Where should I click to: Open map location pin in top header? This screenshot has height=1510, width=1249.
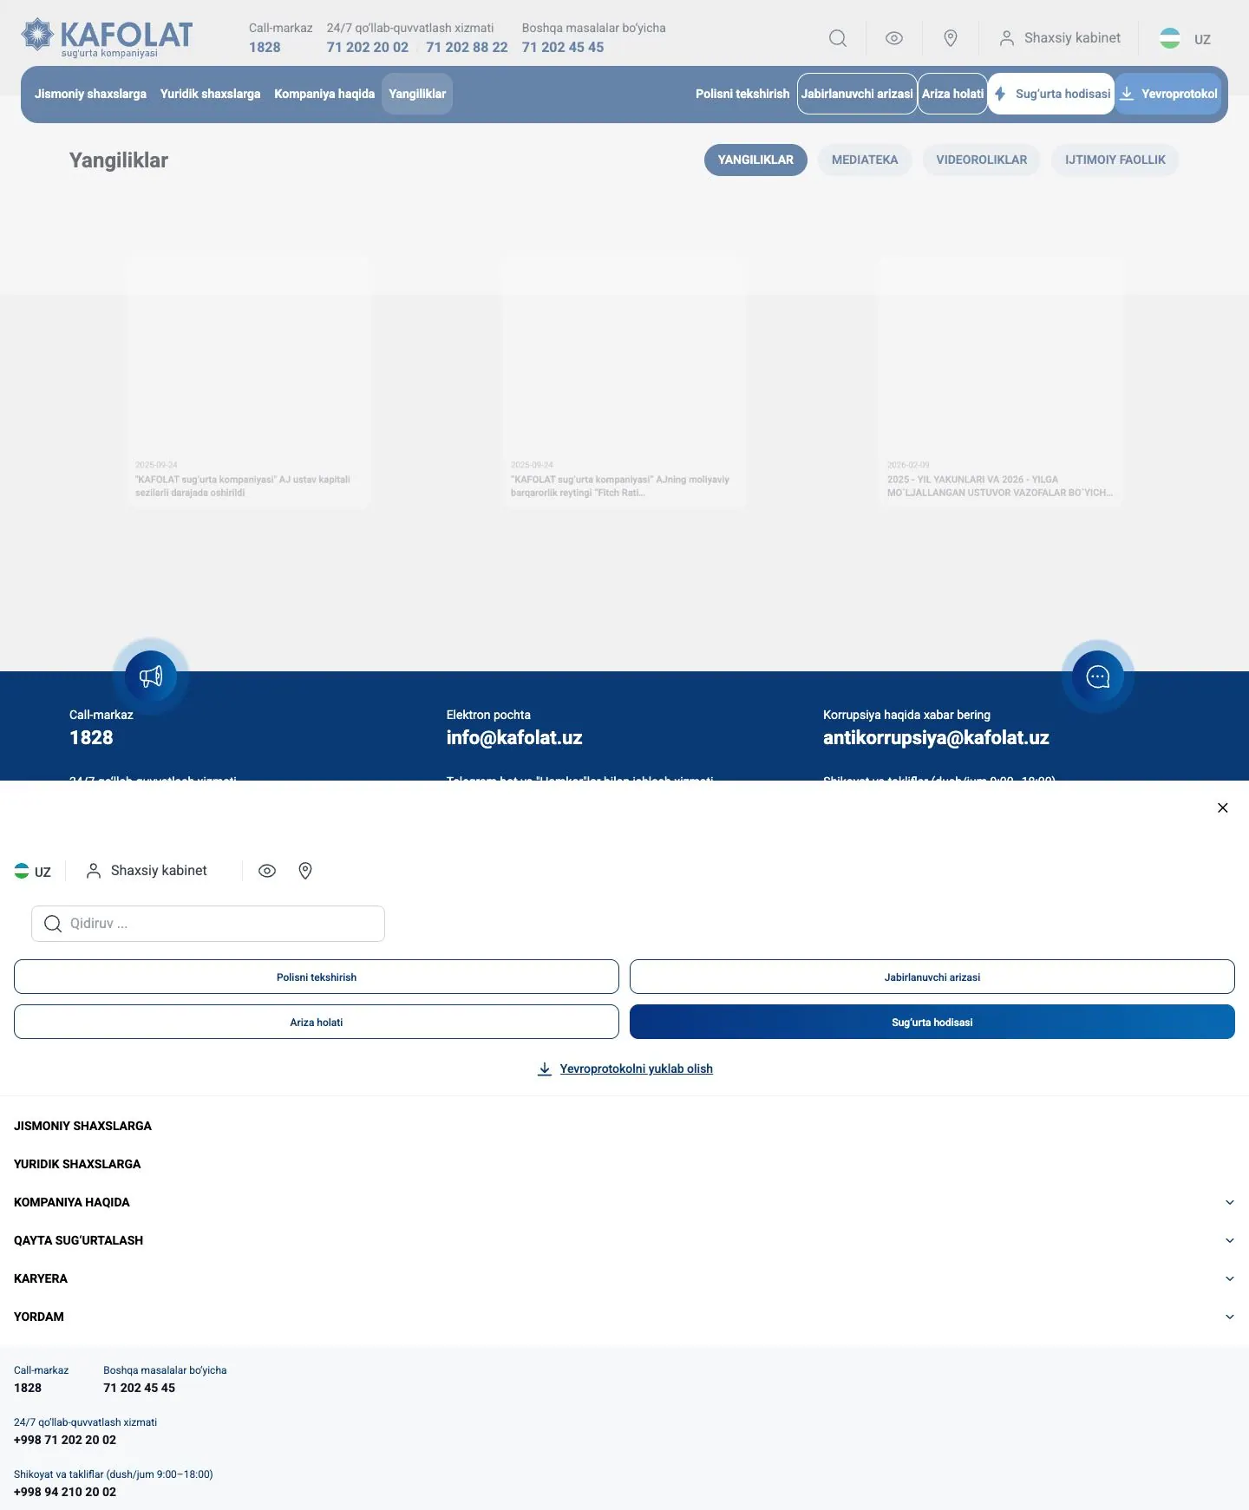[x=951, y=38]
